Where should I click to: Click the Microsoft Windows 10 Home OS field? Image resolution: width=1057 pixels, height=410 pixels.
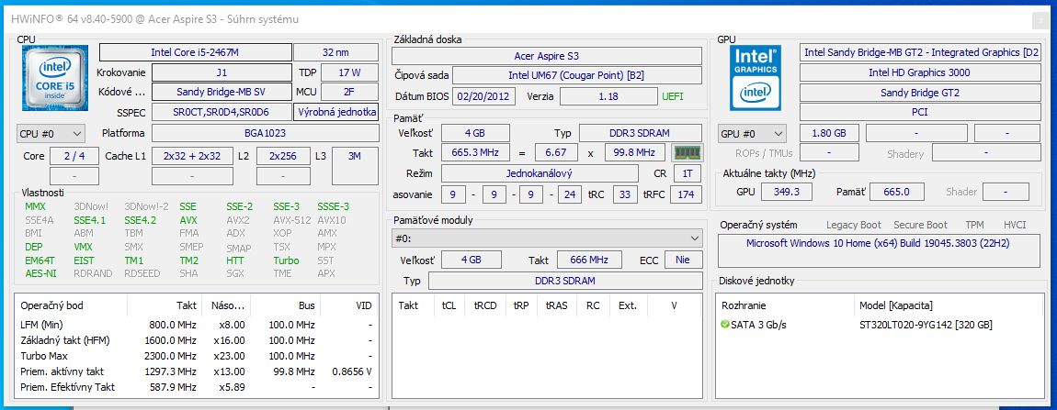coord(879,250)
